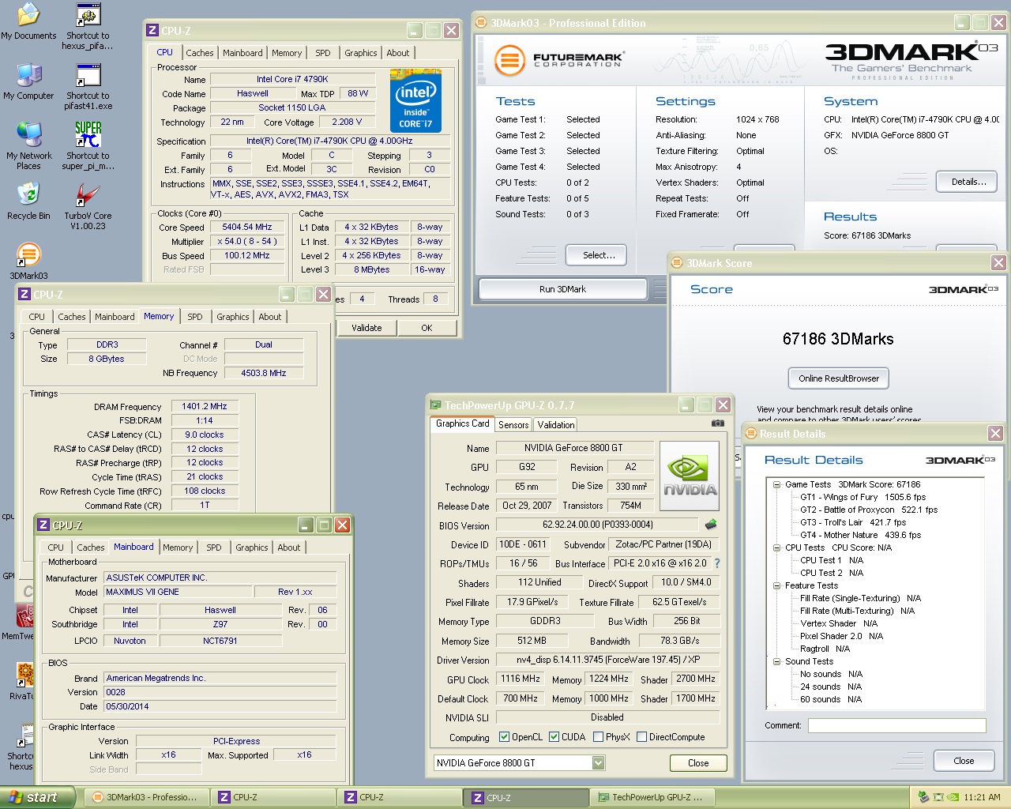Click the Result Details window title icon

coord(750,433)
